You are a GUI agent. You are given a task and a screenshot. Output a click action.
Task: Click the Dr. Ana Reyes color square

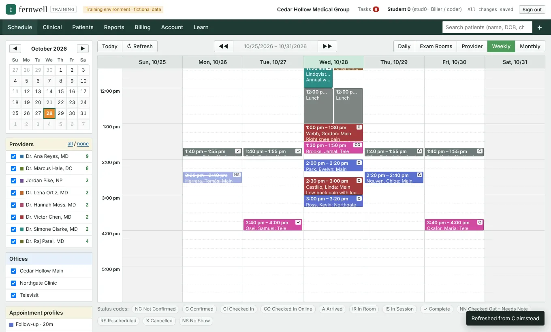coord(22,156)
